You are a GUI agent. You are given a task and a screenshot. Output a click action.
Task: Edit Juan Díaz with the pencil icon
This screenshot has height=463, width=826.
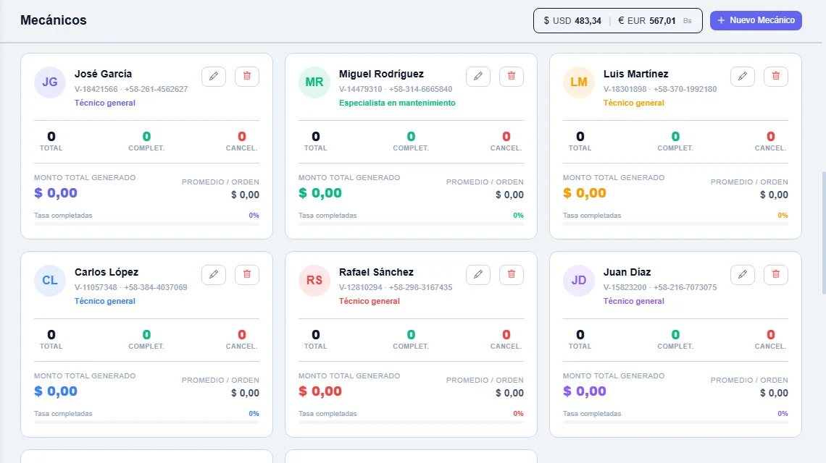(743, 275)
